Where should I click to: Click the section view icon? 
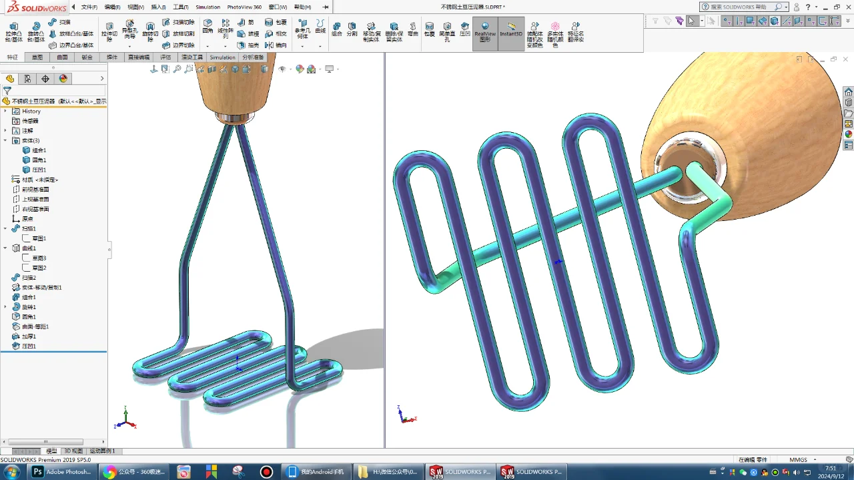pyautogui.click(x=212, y=69)
